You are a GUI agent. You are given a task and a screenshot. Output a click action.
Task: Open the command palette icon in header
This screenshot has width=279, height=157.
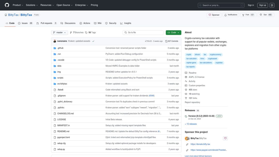(272, 5)
